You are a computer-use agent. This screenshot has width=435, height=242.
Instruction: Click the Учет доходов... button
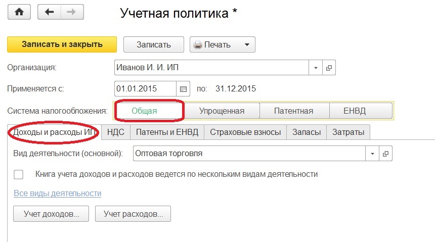tap(51, 214)
